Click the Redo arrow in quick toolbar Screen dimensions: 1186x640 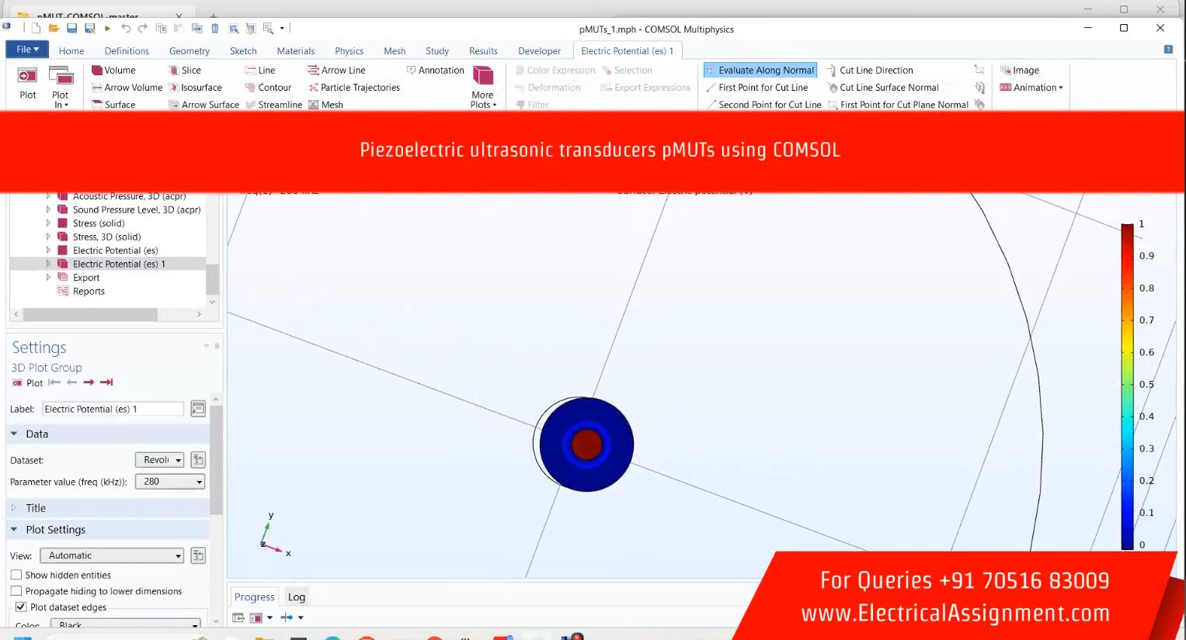(x=143, y=29)
